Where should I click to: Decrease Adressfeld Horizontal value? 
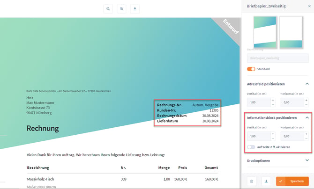306,105
